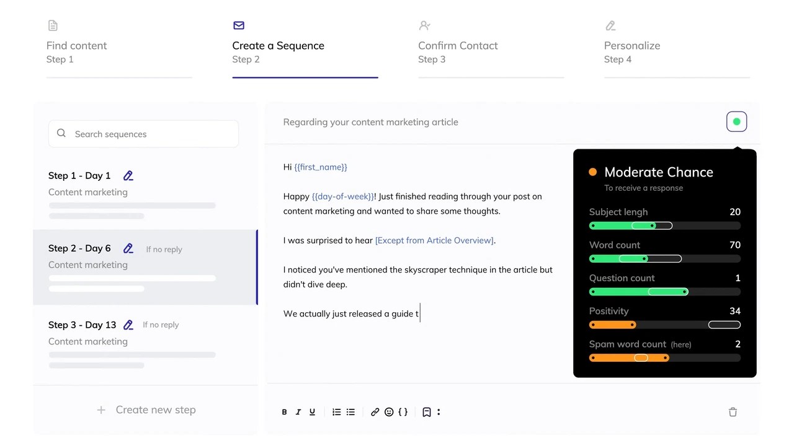The width and height of the screenshot is (794, 446).
Task: Toggle italic formatting
Action: [298, 412]
